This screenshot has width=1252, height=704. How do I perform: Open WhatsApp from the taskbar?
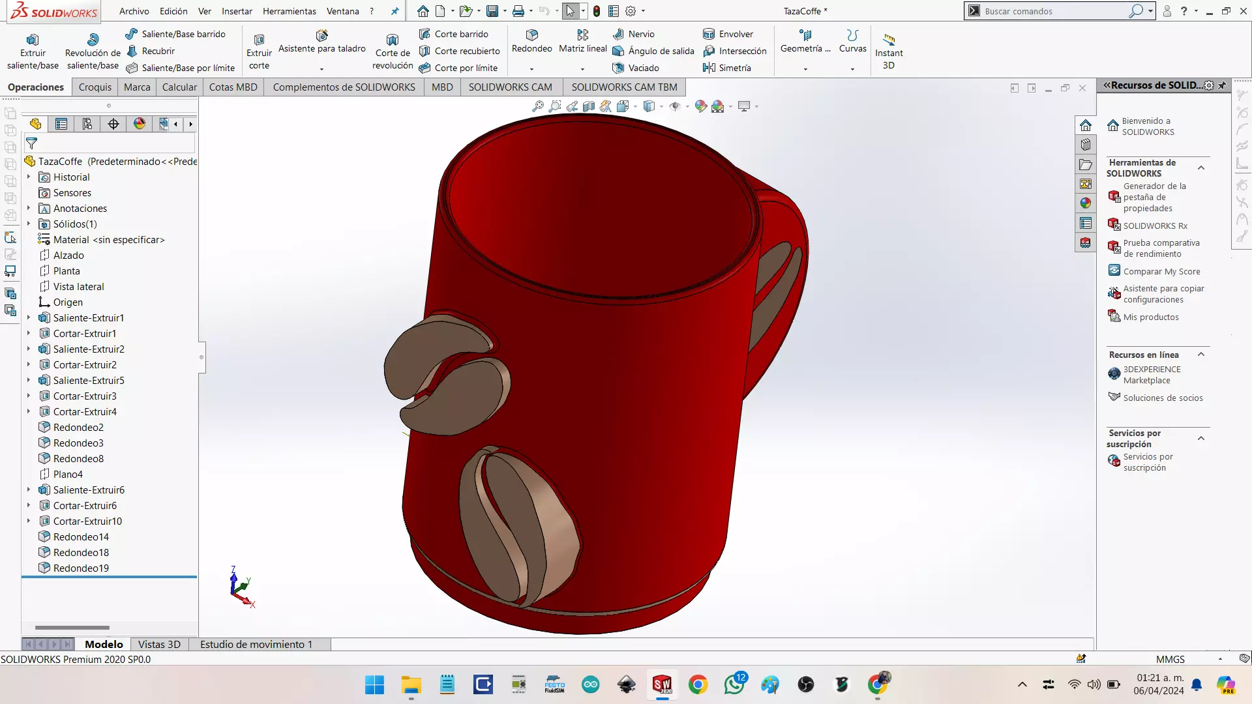(734, 684)
